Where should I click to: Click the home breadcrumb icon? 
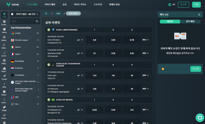[x=46, y=14]
